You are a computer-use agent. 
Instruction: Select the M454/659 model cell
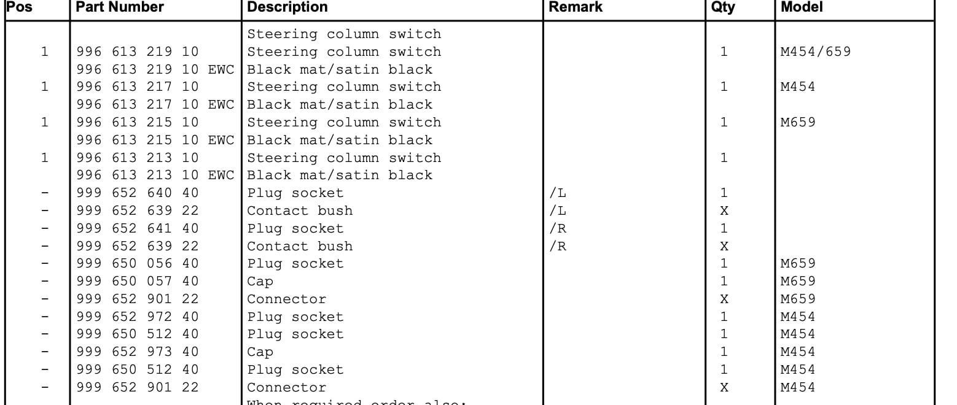[816, 52]
